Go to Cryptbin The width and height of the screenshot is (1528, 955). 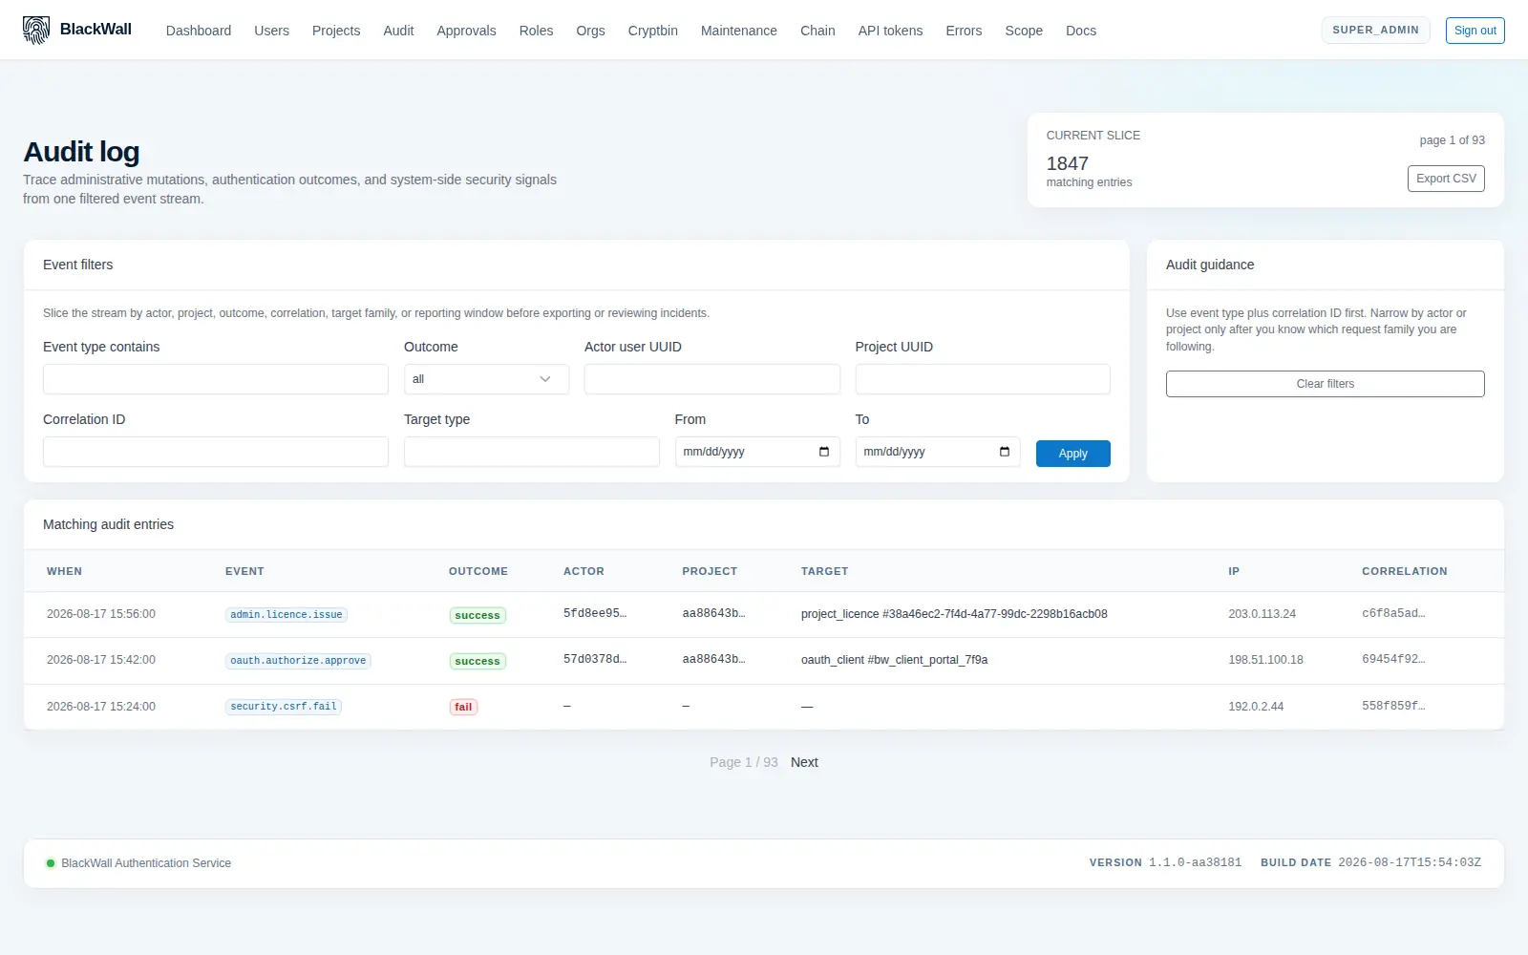[653, 31]
